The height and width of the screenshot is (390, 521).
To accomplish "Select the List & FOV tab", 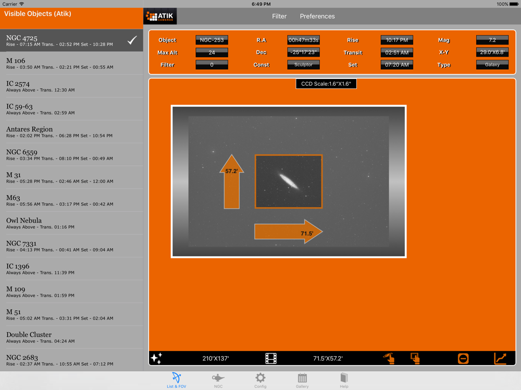I will pyautogui.click(x=176, y=380).
